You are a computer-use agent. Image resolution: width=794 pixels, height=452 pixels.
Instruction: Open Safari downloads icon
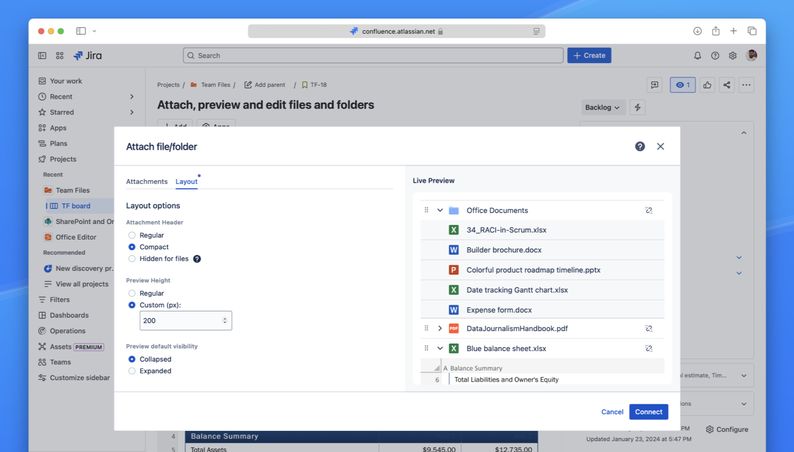pos(698,31)
